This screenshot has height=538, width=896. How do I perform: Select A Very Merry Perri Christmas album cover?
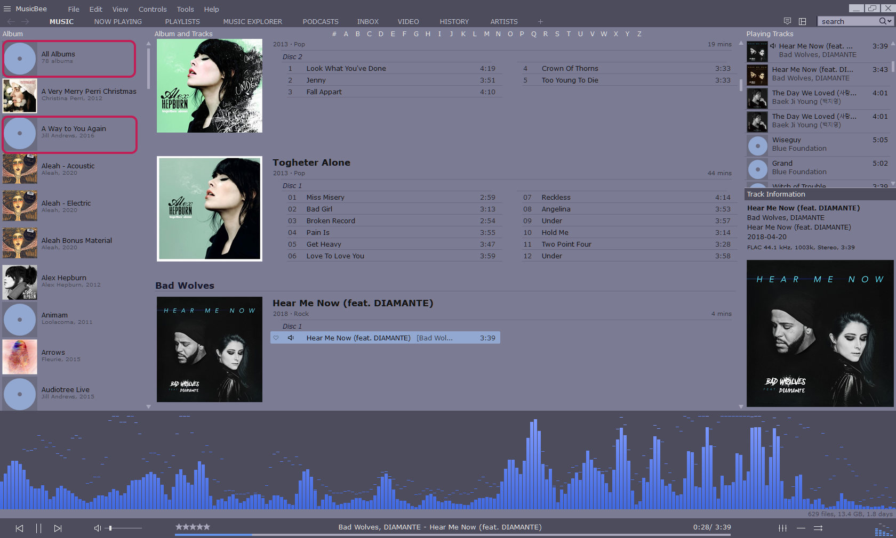point(20,96)
